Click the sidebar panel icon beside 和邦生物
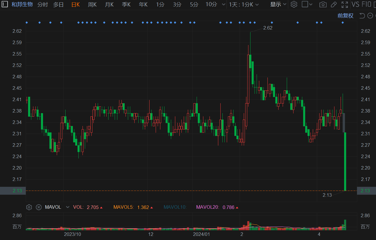Image resolution: width=376 pixels, height=240 pixels. coord(5,4)
